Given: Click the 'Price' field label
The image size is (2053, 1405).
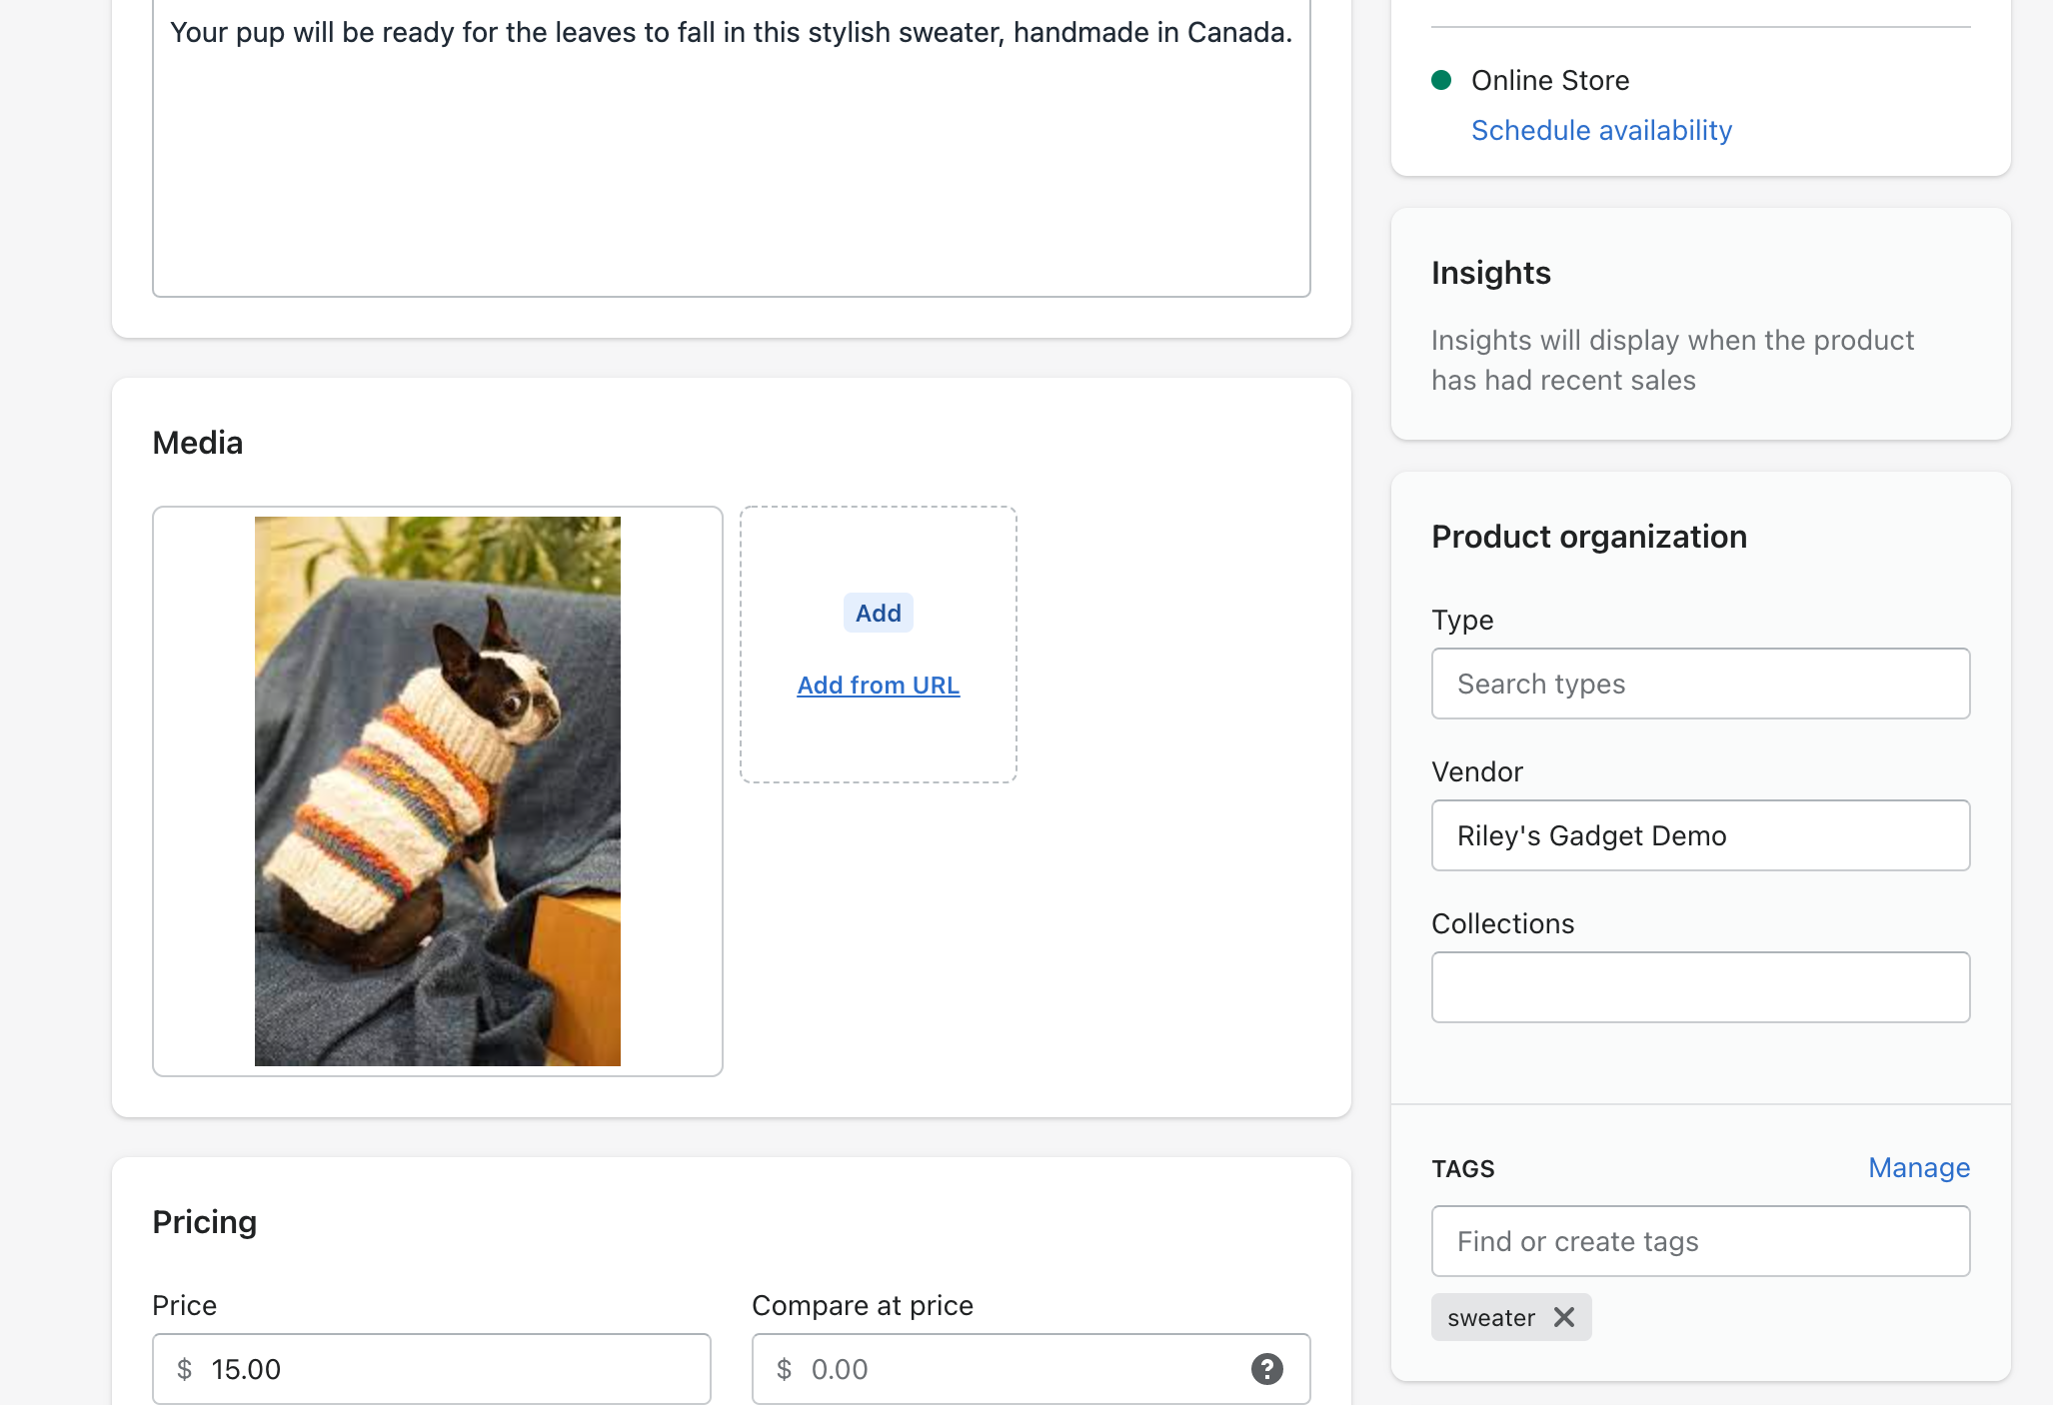Looking at the screenshot, I should tap(185, 1305).
